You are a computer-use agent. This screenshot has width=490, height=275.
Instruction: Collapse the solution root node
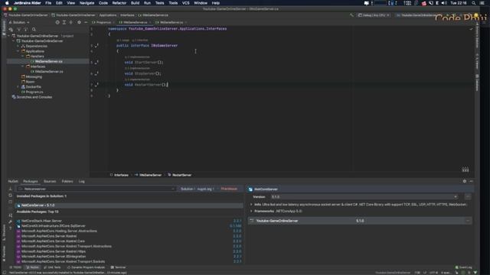[9, 36]
